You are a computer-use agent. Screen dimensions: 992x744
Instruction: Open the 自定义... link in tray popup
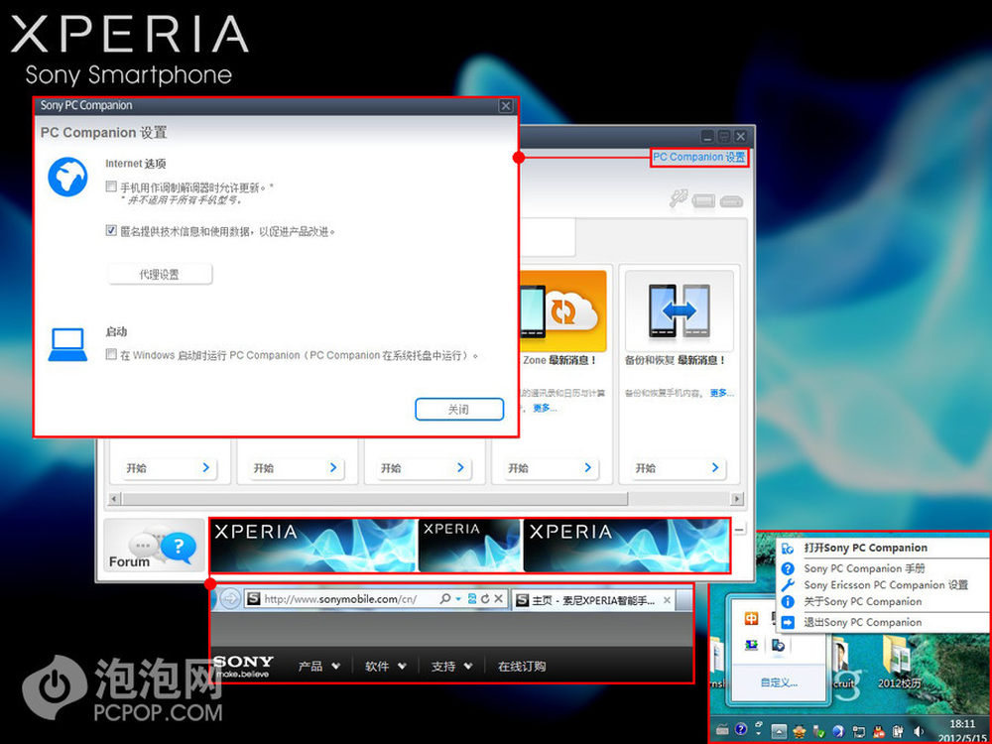[x=779, y=682]
